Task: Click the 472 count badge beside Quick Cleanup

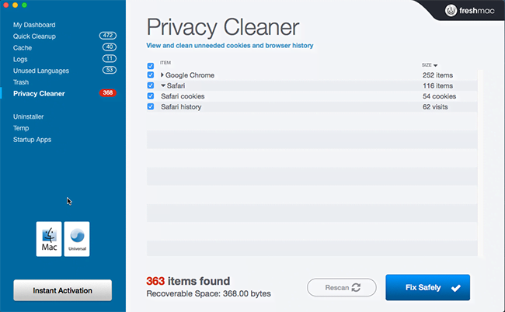Action: click(x=107, y=36)
